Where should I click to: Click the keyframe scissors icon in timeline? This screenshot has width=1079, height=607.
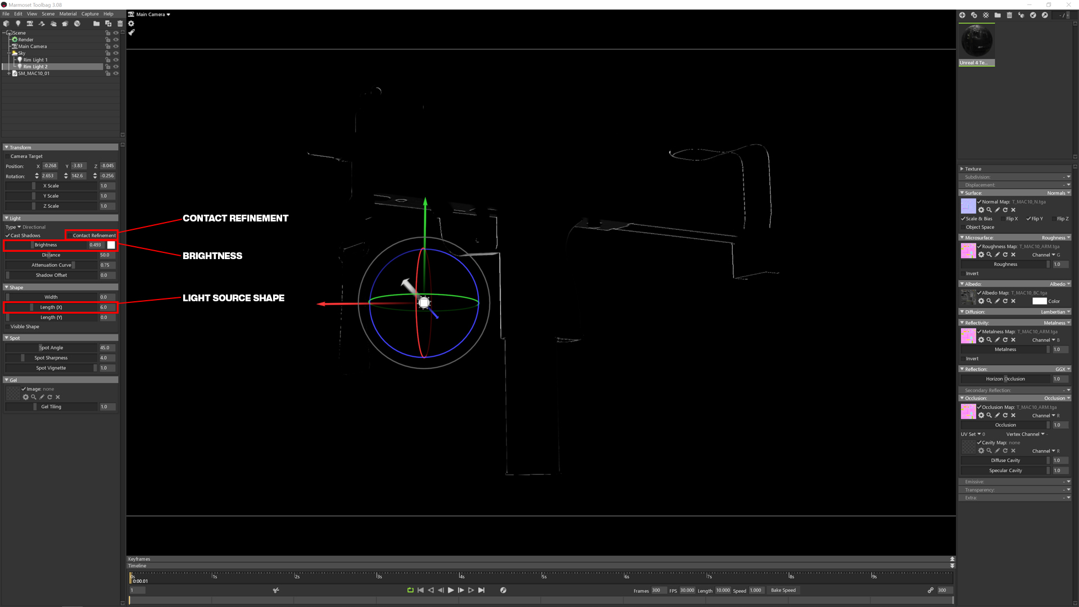[x=276, y=590]
